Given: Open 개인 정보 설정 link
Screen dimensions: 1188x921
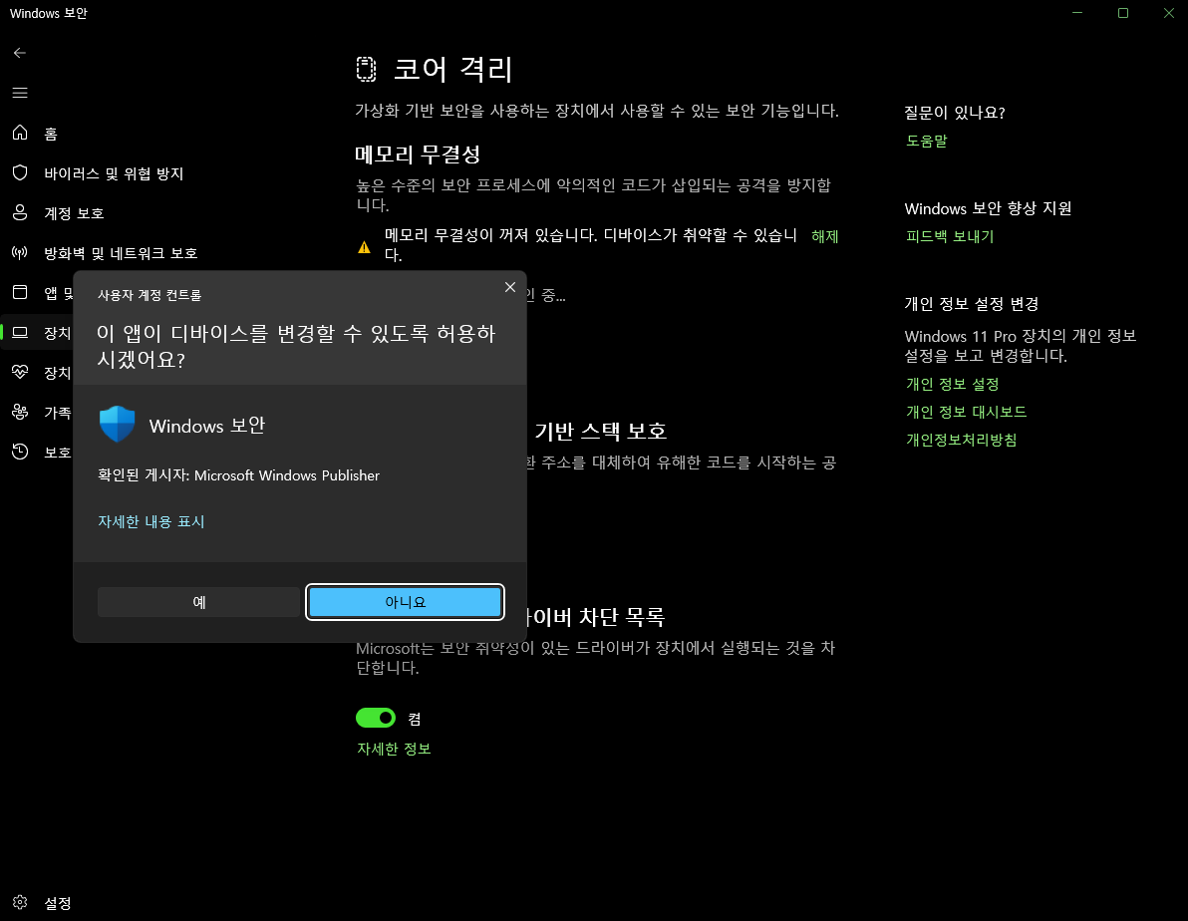Looking at the screenshot, I should 953,385.
